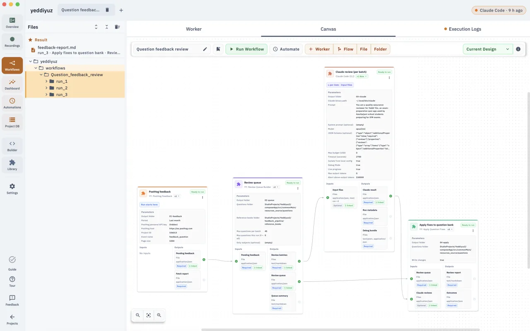Screen dimensions: 530x331
Task: Run the workflow with Run Workflow button
Action: [x=246, y=49]
